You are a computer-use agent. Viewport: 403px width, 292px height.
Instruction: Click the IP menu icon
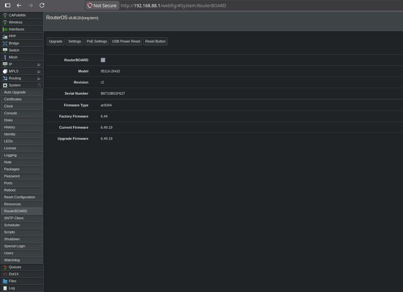pos(5,64)
